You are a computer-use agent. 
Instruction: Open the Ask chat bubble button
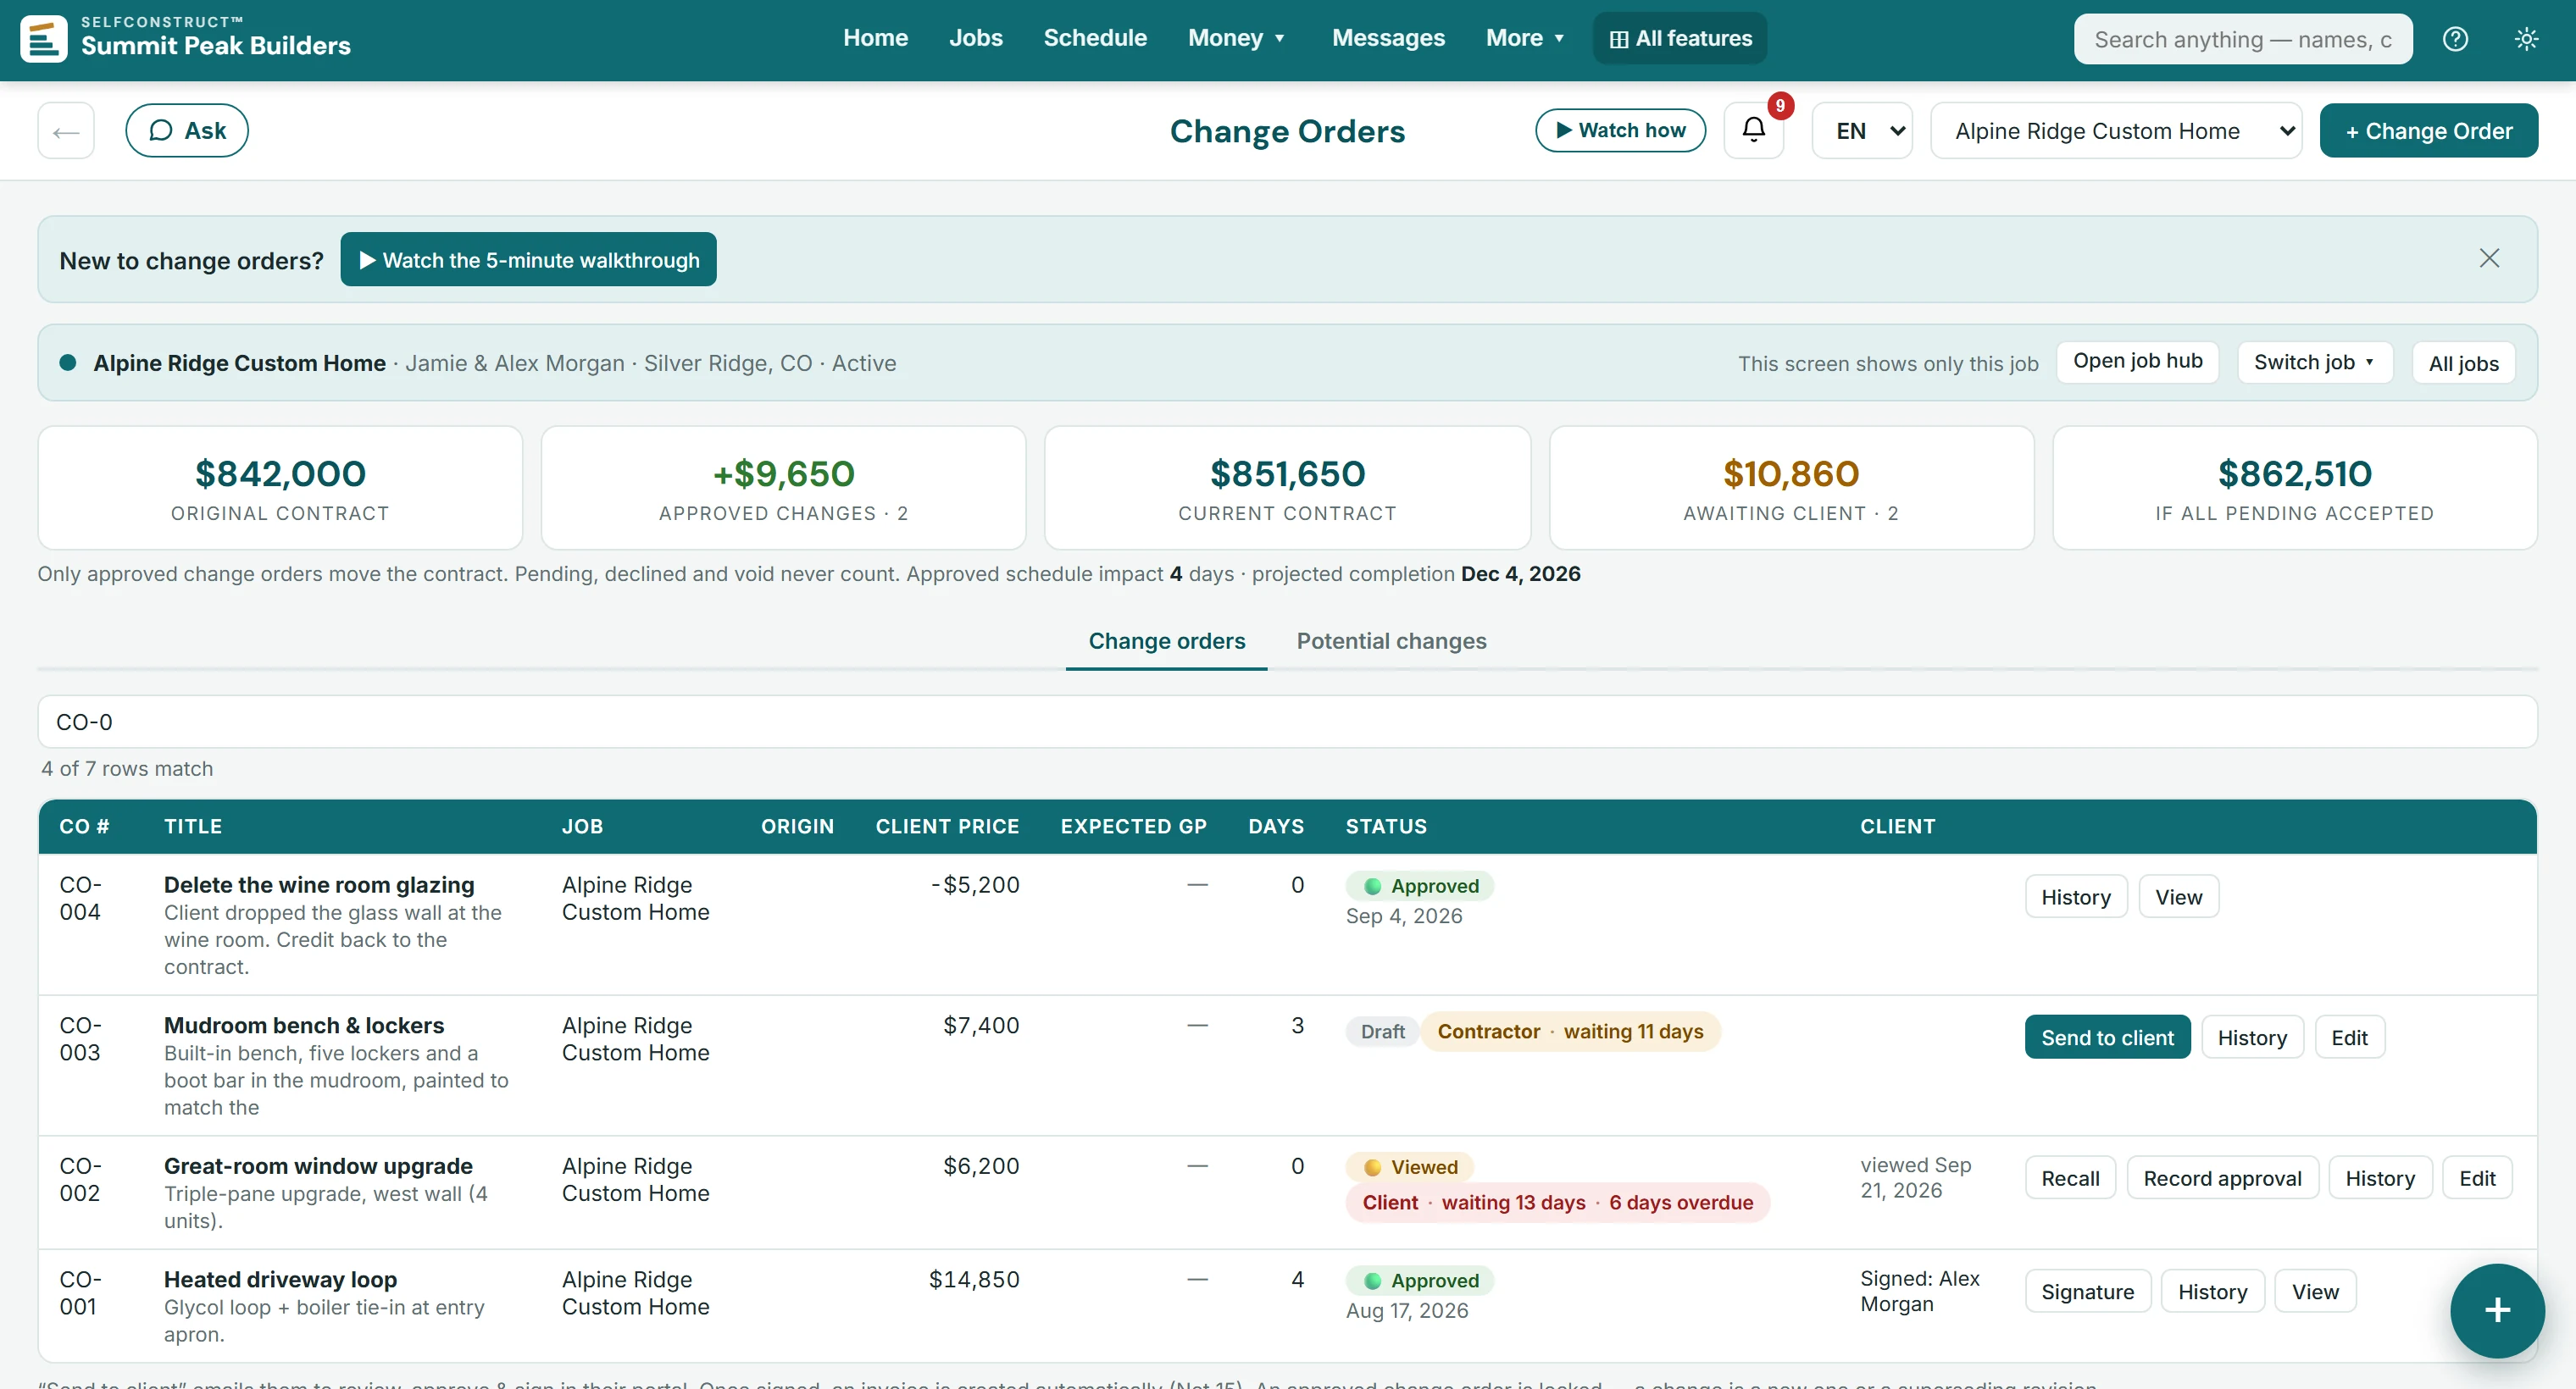pyautogui.click(x=187, y=130)
